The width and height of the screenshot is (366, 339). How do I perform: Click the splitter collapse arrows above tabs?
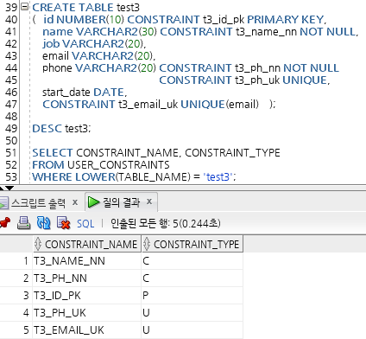point(7,189)
